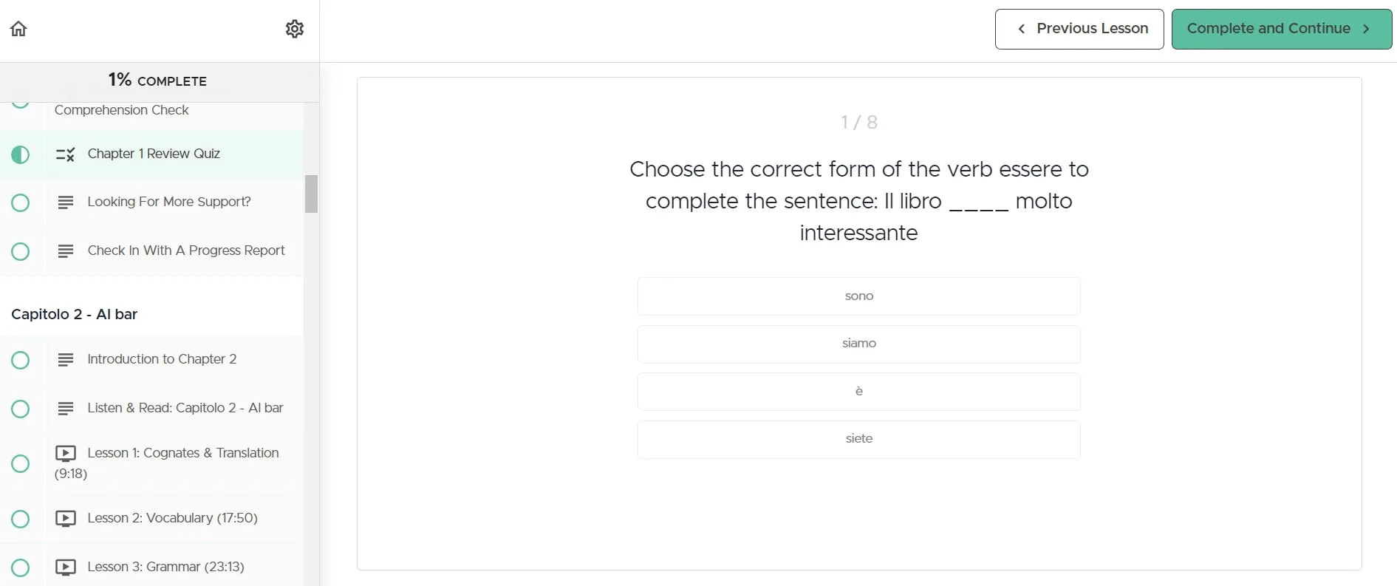This screenshot has height=586, width=1397.
Task: Click the video icon for Lesson 2: Vocabulary
Action: (66, 519)
